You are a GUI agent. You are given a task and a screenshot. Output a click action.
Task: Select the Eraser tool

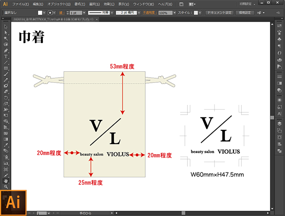[x=6, y=92]
